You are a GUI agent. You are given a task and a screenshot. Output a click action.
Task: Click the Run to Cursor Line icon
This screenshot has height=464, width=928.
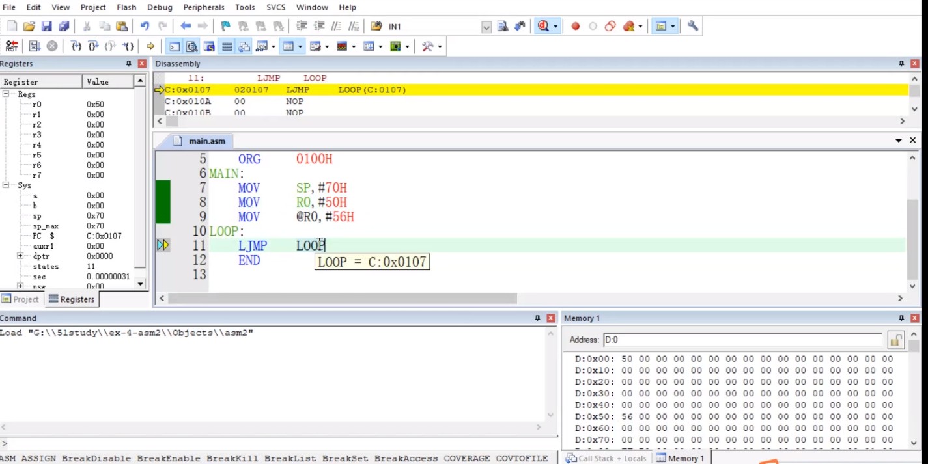tap(128, 46)
